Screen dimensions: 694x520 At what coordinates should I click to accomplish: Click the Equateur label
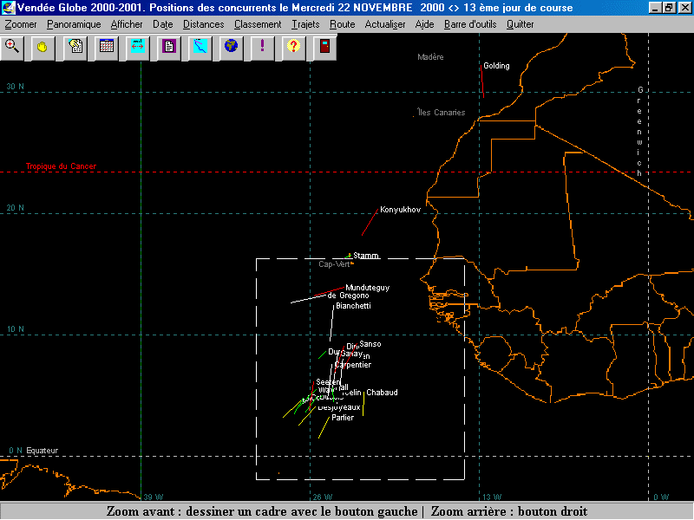42,451
